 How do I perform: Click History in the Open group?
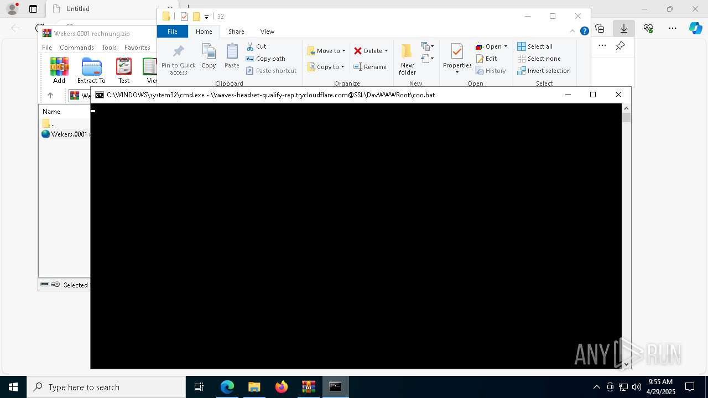[491, 71]
